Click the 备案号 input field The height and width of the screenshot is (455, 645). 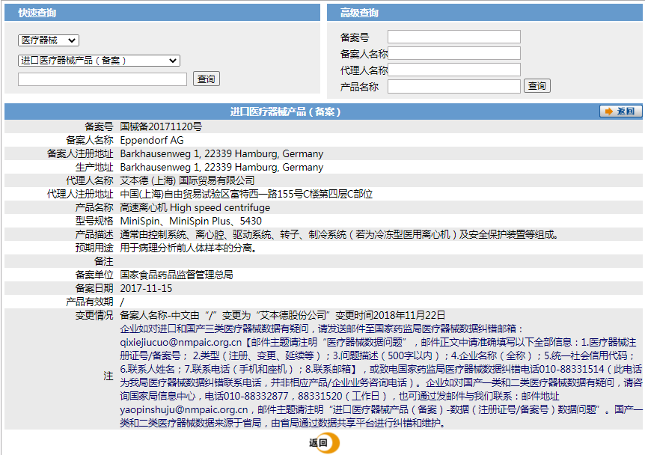[454, 37]
